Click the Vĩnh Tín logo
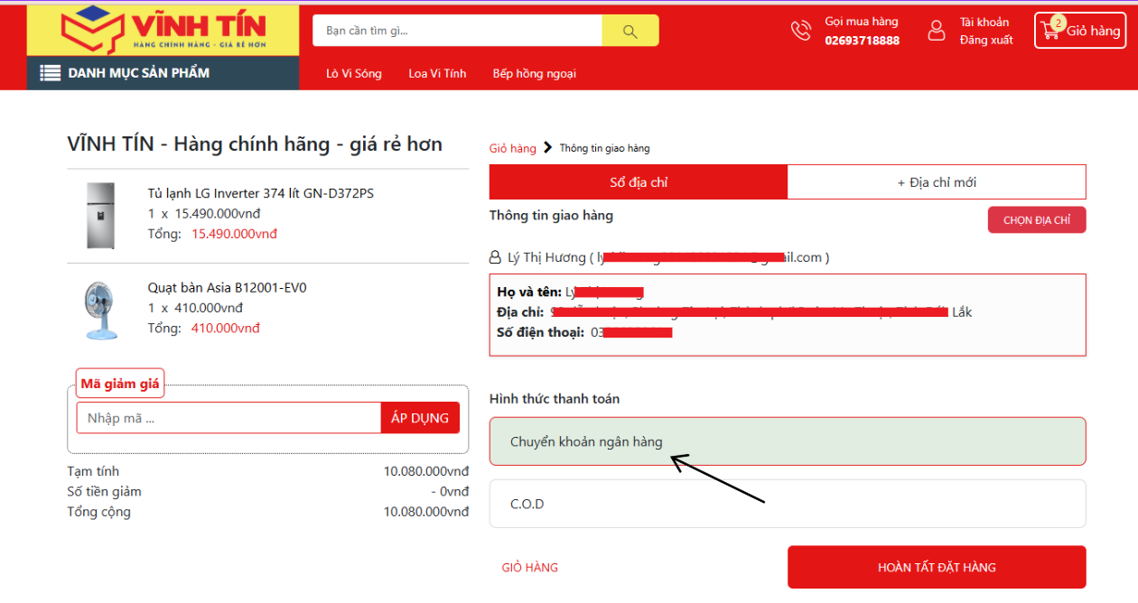Viewport: 1138px width, 603px height. point(163,31)
